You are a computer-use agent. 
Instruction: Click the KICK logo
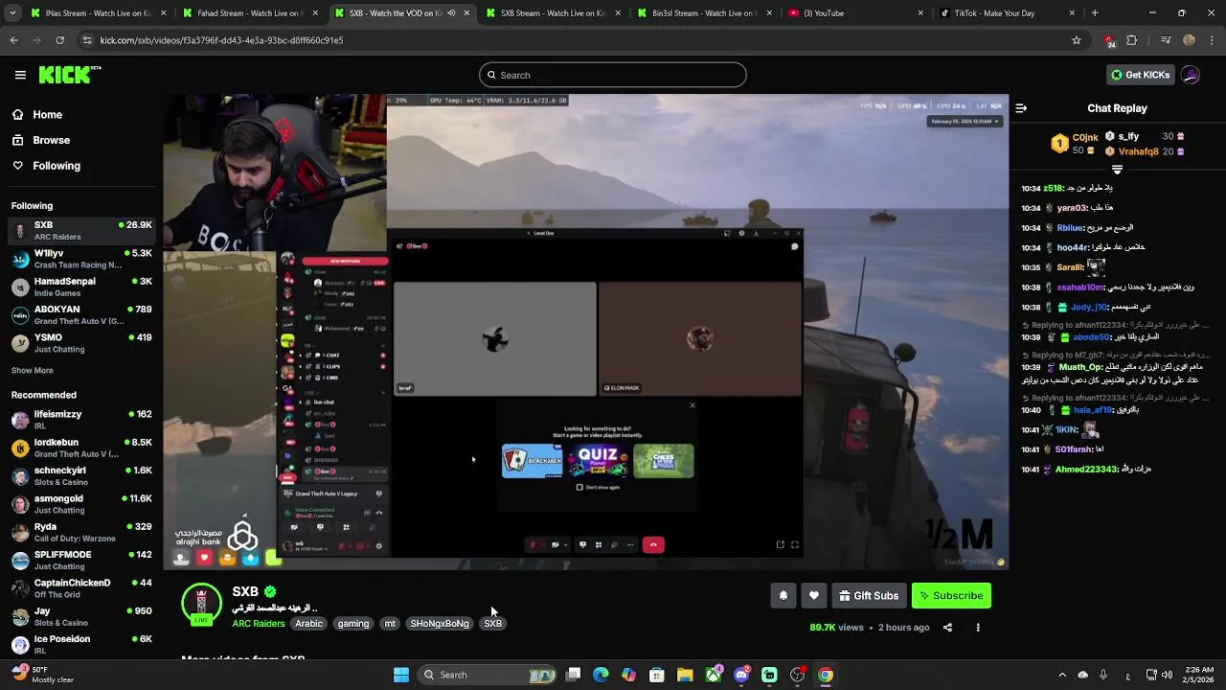(x=69, y=75)
